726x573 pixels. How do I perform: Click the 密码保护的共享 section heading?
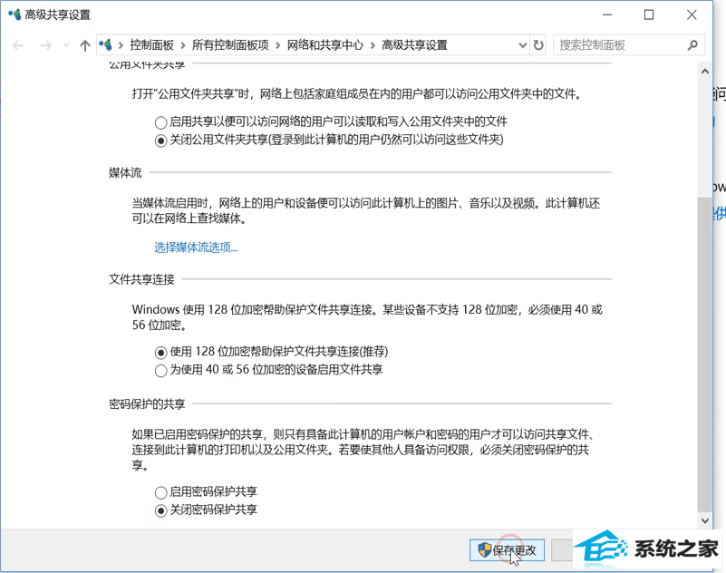pos(147,404)
